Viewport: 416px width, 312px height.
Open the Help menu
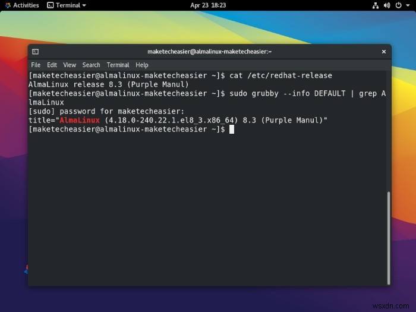(142, 65)
